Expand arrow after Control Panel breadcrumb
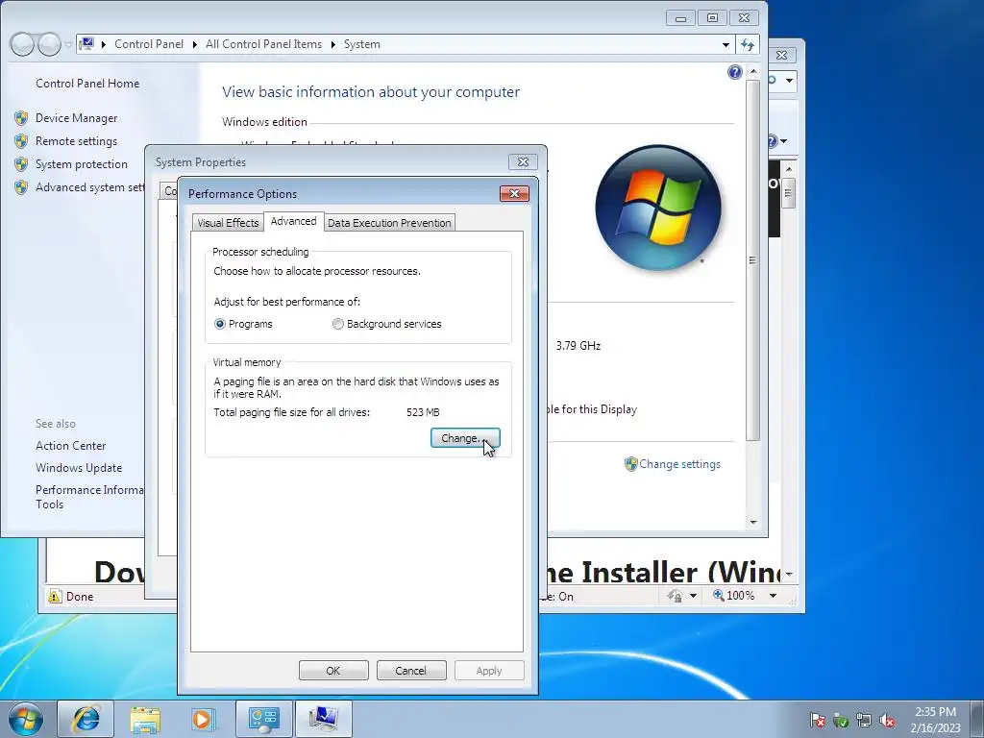984x738 pixels. tap(194, 44)
